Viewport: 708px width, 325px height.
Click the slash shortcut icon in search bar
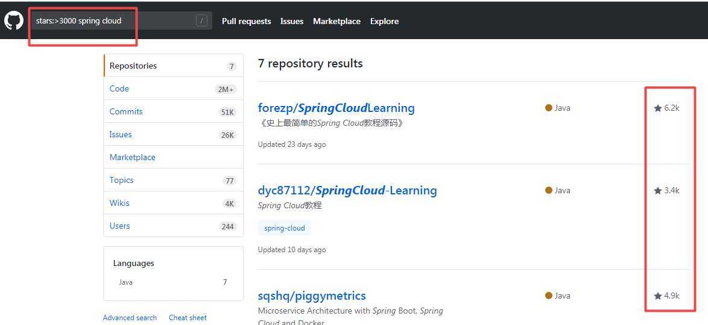click(x=202, y=20)
